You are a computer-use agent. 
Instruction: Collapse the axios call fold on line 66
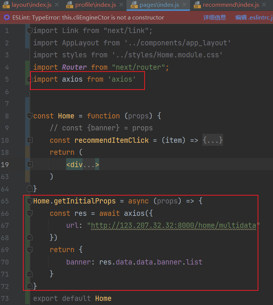[x=30, y=213]
